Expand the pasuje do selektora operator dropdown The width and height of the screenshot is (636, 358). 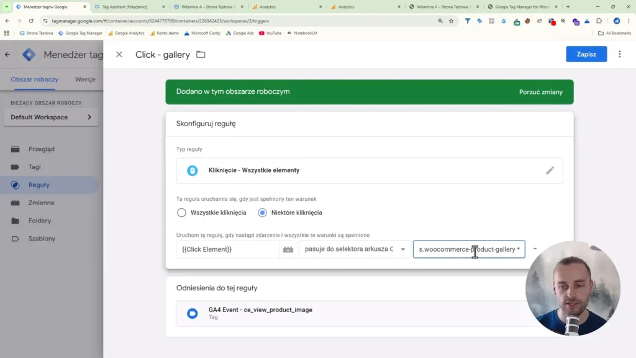(x=355, y=249)
